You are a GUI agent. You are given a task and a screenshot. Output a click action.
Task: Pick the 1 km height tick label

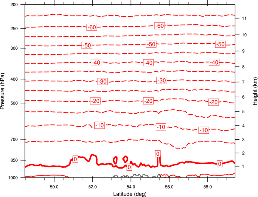[243, 166]
